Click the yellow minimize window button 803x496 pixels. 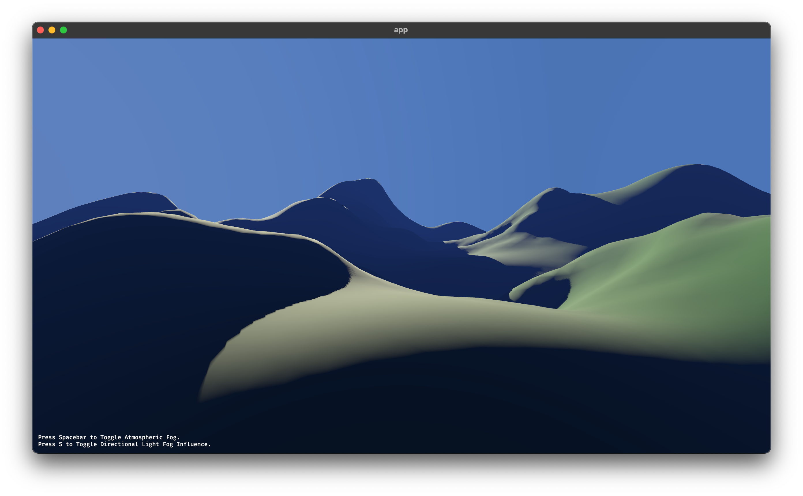click(x=52, y=30)
